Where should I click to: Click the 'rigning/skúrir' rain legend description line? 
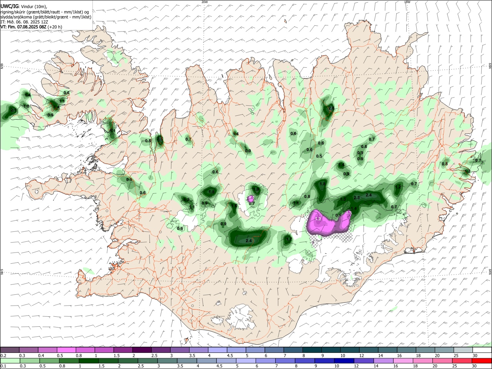(x=45, y=12)
